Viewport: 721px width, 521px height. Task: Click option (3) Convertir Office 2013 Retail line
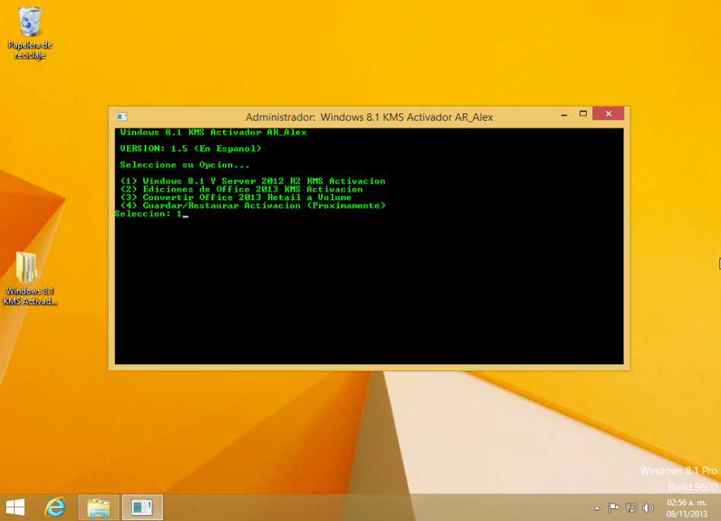(236, 198)
